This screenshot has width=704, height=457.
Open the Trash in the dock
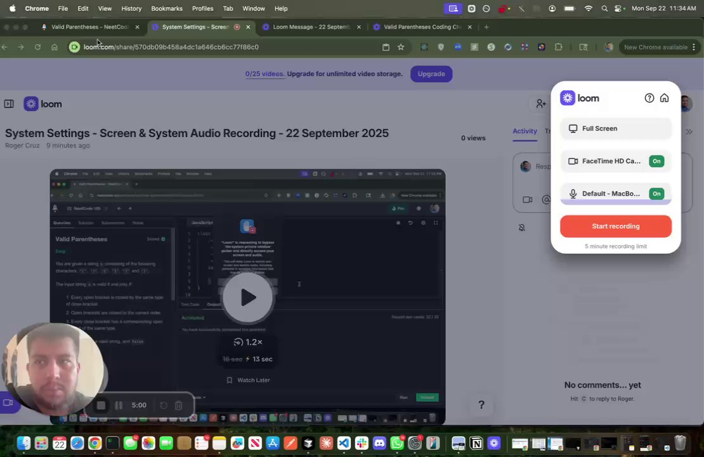point(680,444)
